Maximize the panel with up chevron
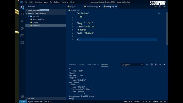183x103 pixels. pyautogui.click(x=160, y=65)
